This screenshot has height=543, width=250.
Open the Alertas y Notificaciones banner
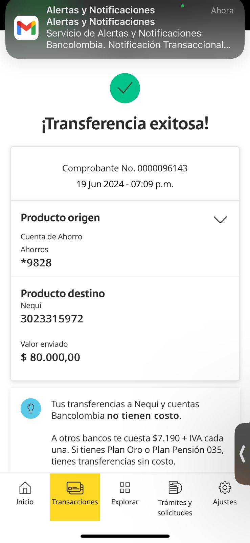[x=135, y=28]
